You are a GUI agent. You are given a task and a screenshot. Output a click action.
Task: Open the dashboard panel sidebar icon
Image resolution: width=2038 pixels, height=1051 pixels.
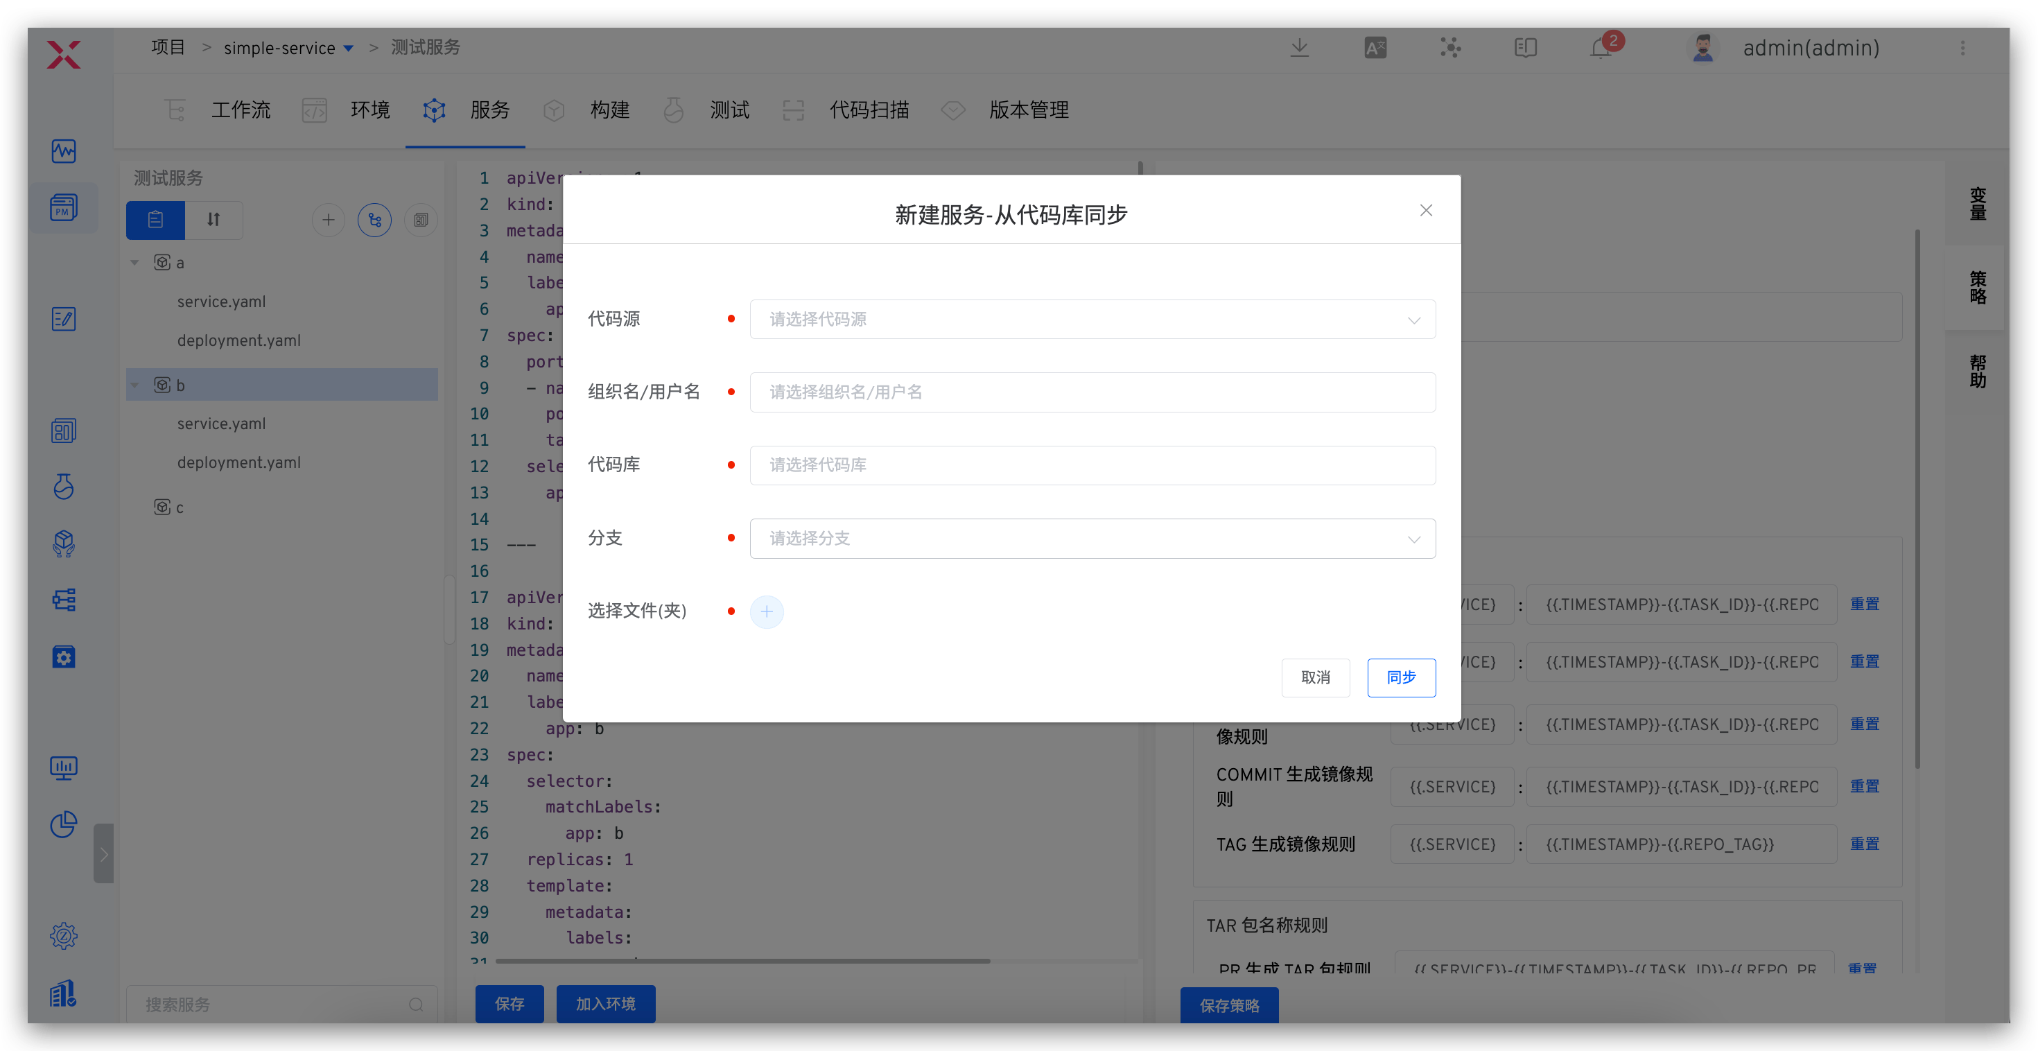[x=63, y=431]
